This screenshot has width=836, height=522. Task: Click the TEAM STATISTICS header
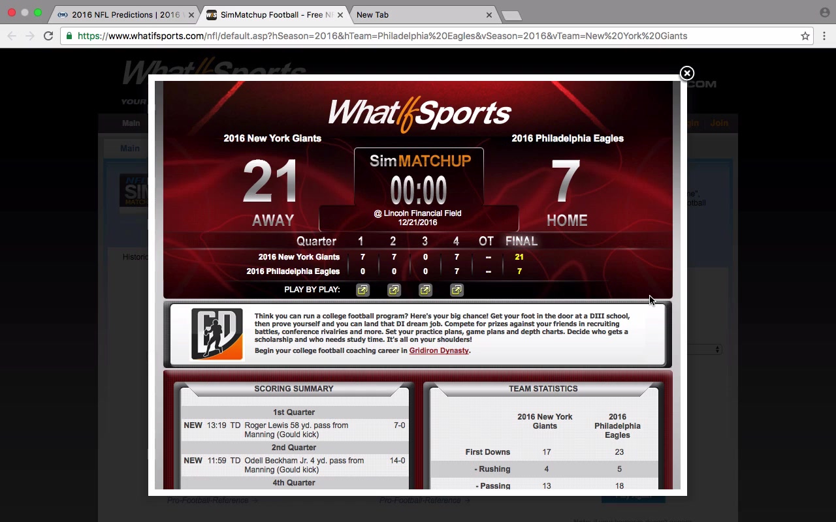[543, 389]
